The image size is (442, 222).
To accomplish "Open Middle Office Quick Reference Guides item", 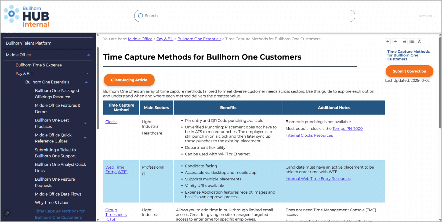I will [x=53, y=138].
